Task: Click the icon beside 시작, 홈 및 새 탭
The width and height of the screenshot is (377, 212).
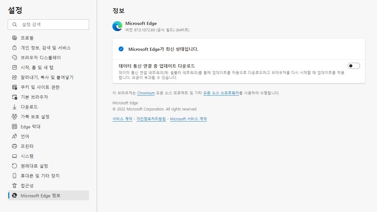Action: [x=14, y=67]
